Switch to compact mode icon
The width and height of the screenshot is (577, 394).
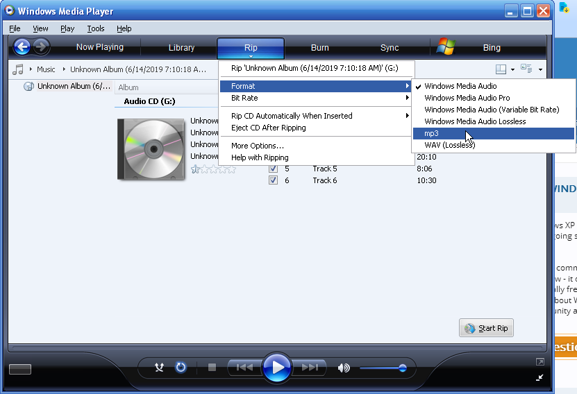tap(540, 378)
